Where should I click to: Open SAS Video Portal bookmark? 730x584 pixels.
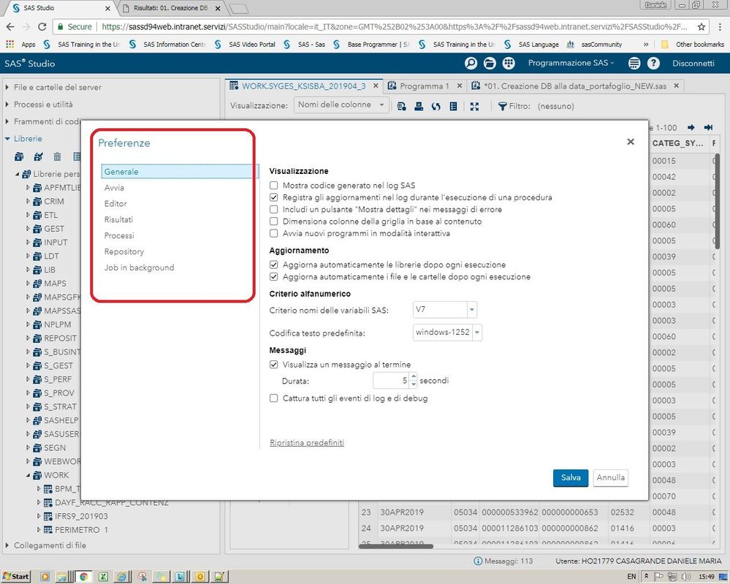(246, 45)
